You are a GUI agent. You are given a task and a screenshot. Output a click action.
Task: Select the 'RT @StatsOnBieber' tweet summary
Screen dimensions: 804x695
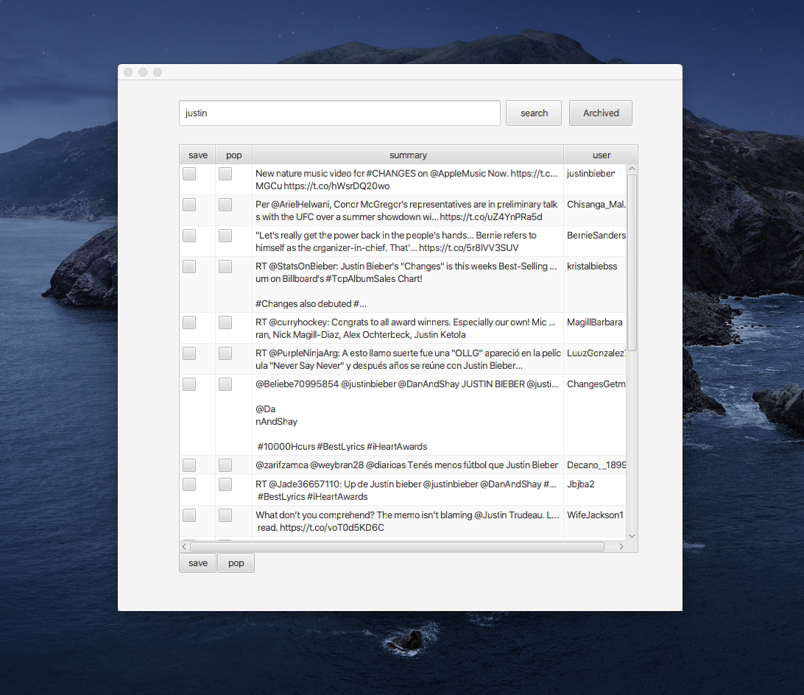click(408, 285)
